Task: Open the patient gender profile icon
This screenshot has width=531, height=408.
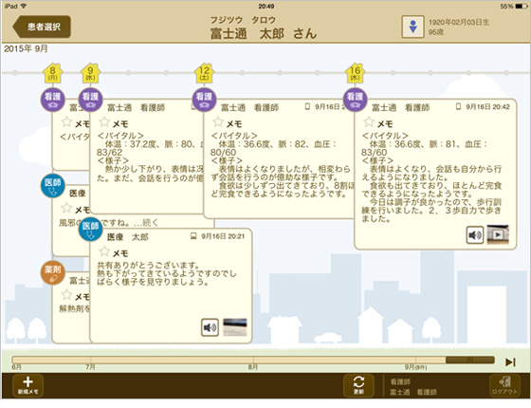Action: coord(412,27)
